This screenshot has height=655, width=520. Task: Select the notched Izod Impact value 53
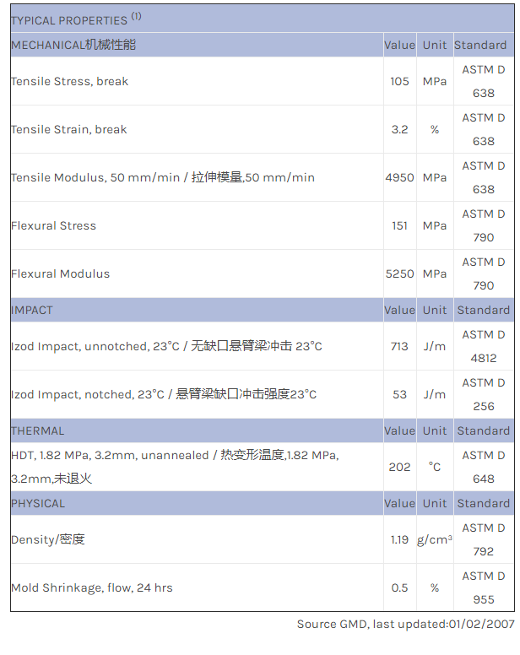399,394
